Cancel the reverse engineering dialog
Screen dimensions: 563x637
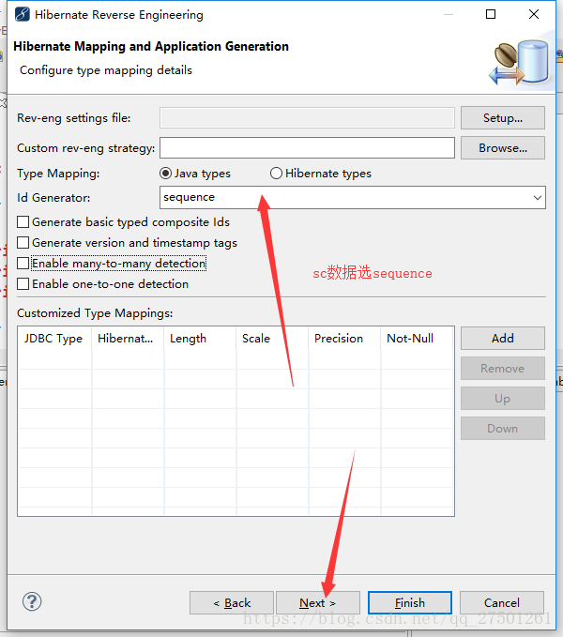tap(502, 603)
